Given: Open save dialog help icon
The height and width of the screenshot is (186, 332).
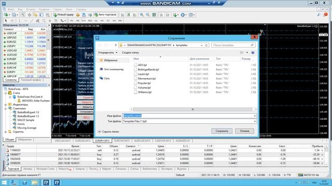Looking at the screenshot, I should (253, 53).
